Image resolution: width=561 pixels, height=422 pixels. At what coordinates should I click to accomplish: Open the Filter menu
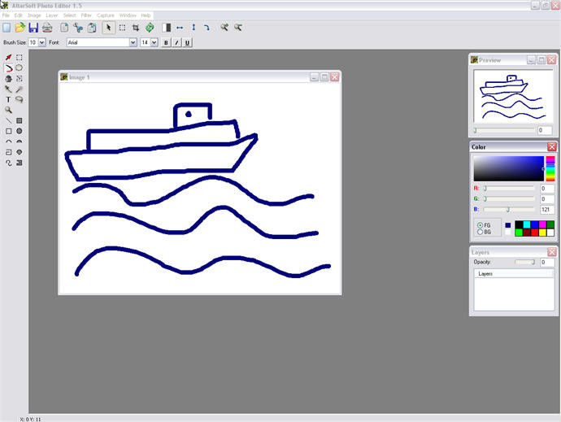86,15
